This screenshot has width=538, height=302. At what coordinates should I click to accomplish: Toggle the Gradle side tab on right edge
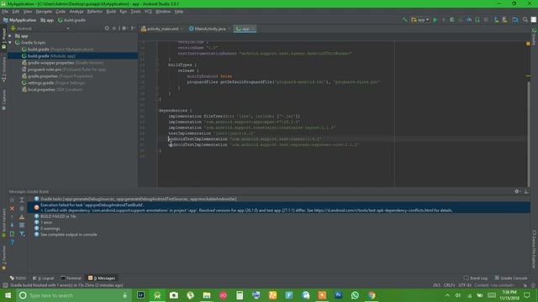coord(535,37)
